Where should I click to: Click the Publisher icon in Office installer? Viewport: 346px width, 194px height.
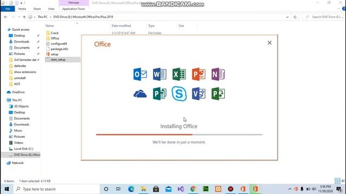(x=159, y=94)
